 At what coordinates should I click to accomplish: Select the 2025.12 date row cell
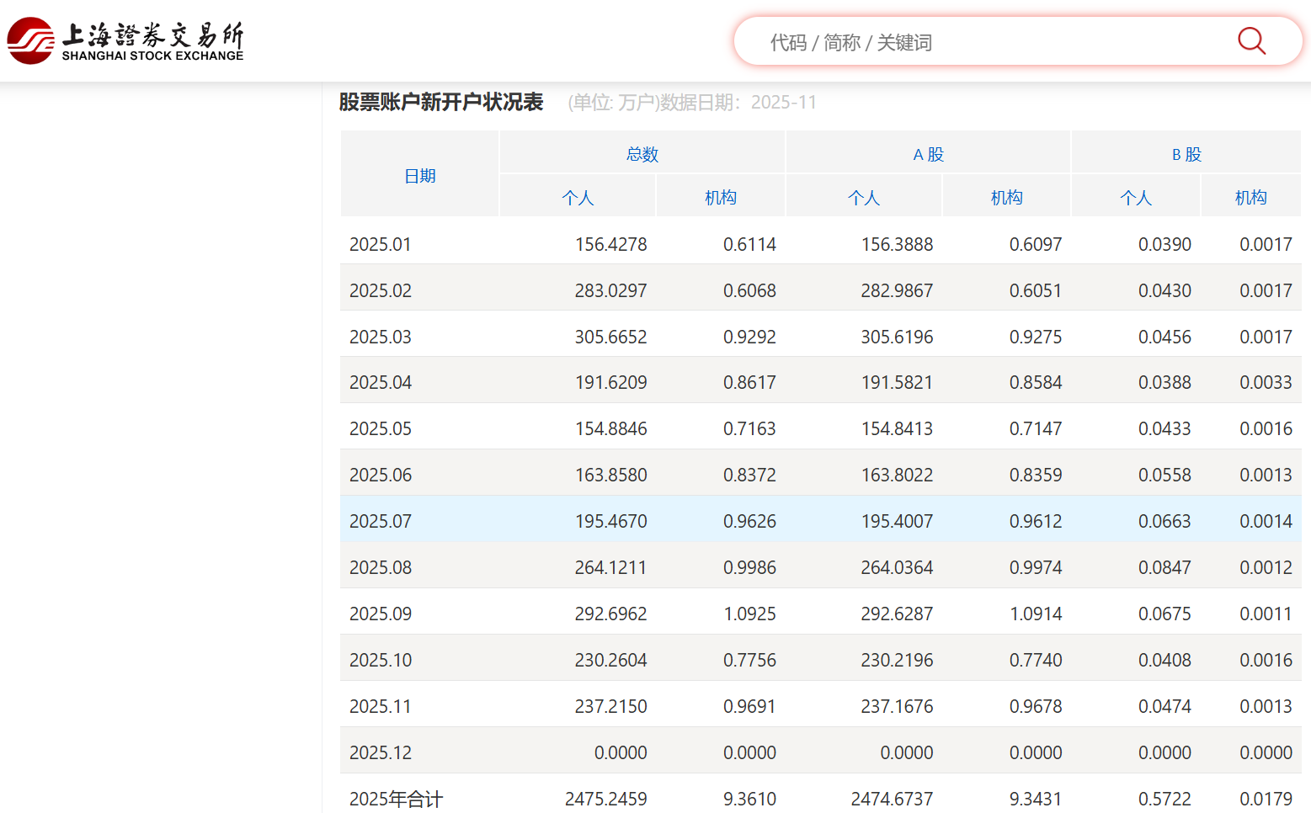(381, 753)
